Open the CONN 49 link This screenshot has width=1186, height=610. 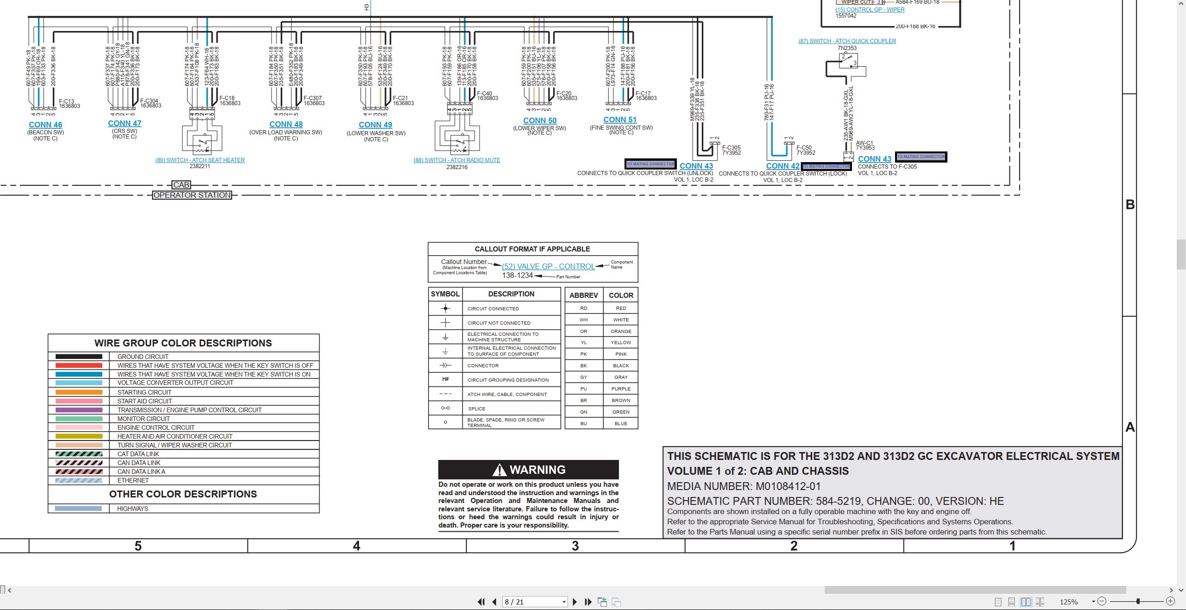(x=375, y=125)
